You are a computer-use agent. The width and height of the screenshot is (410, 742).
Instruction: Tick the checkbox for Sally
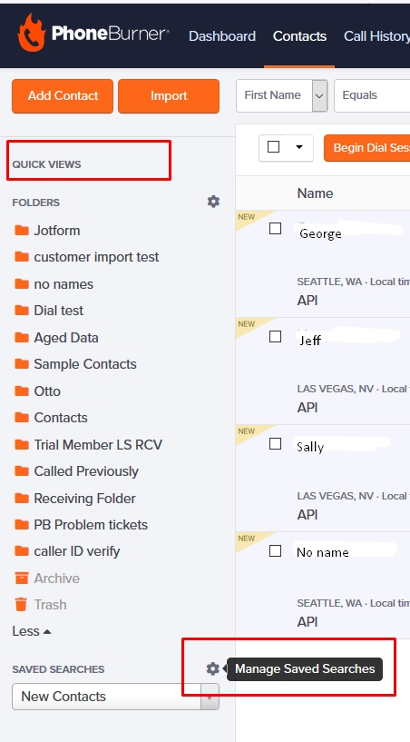pos(275,443)
